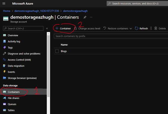
Task: Click the purple Tags icon
Action: click(4, 47)
